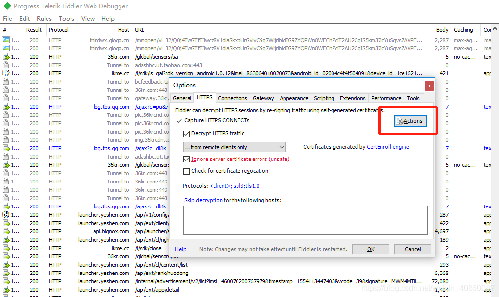Close the Options dialog with red X

pyautogui.click(x=429, y=86)
